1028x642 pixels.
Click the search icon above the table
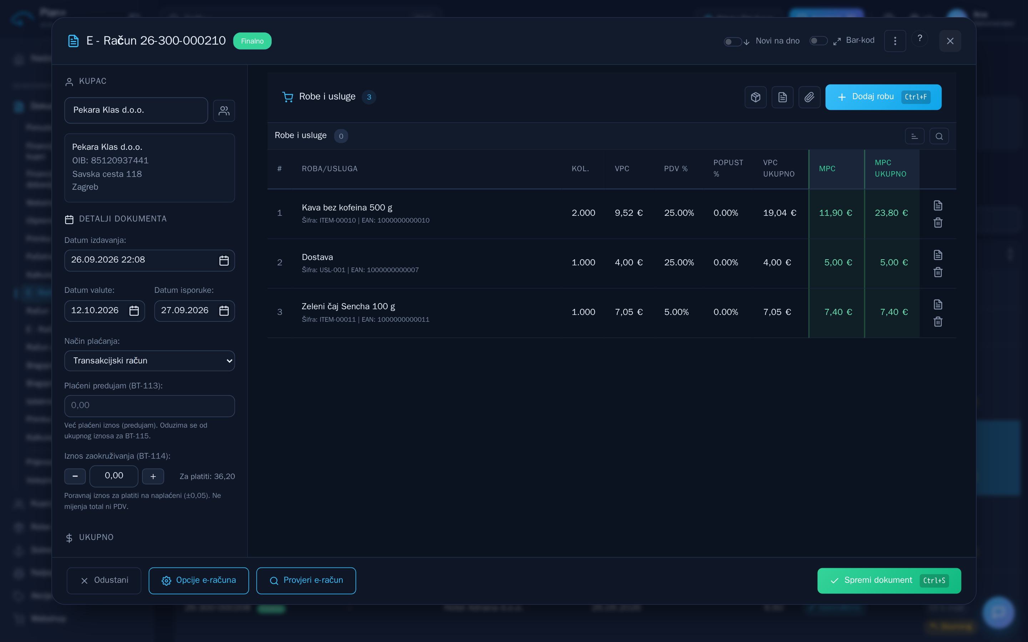(939, 136)
